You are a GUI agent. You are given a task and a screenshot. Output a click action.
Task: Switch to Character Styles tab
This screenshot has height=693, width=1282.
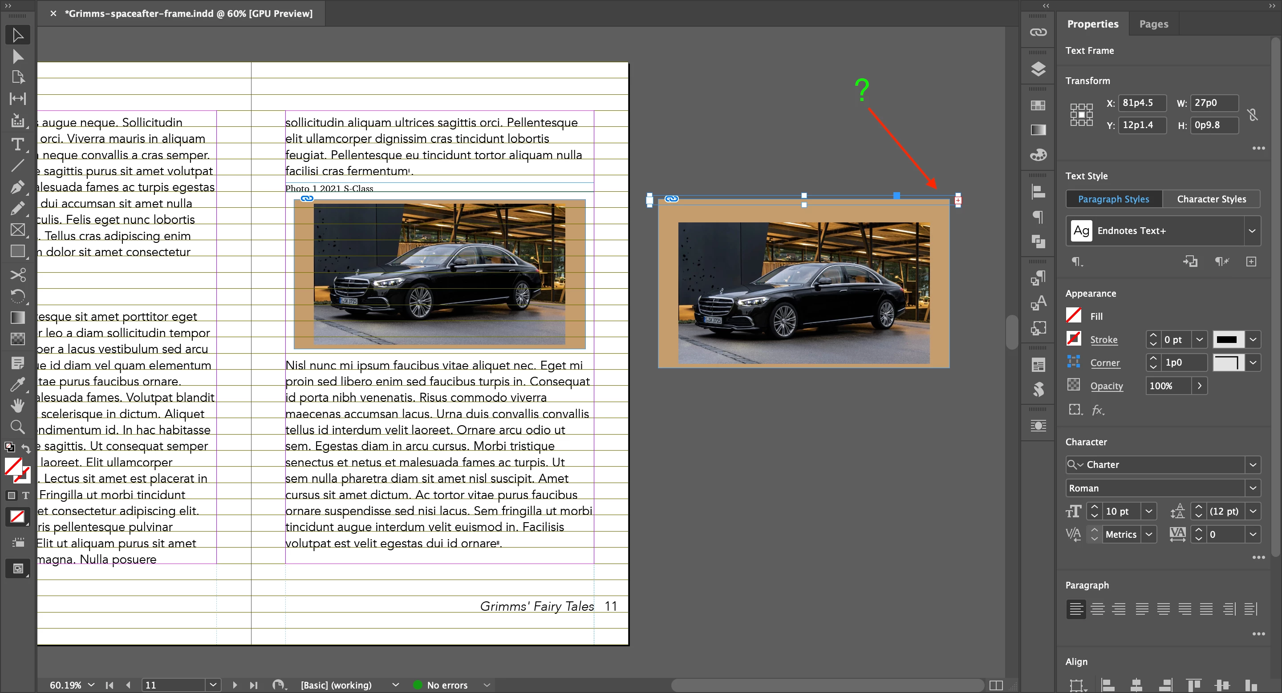pos(1211,199)
